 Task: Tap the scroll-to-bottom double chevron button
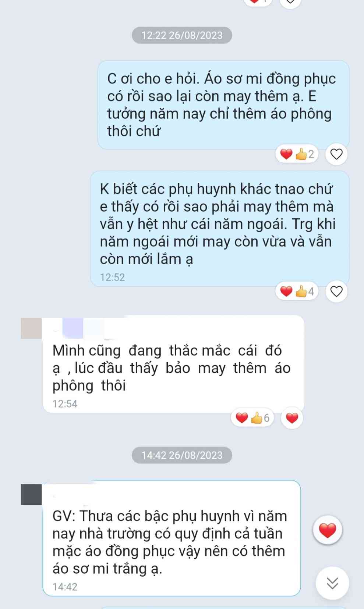332,583
